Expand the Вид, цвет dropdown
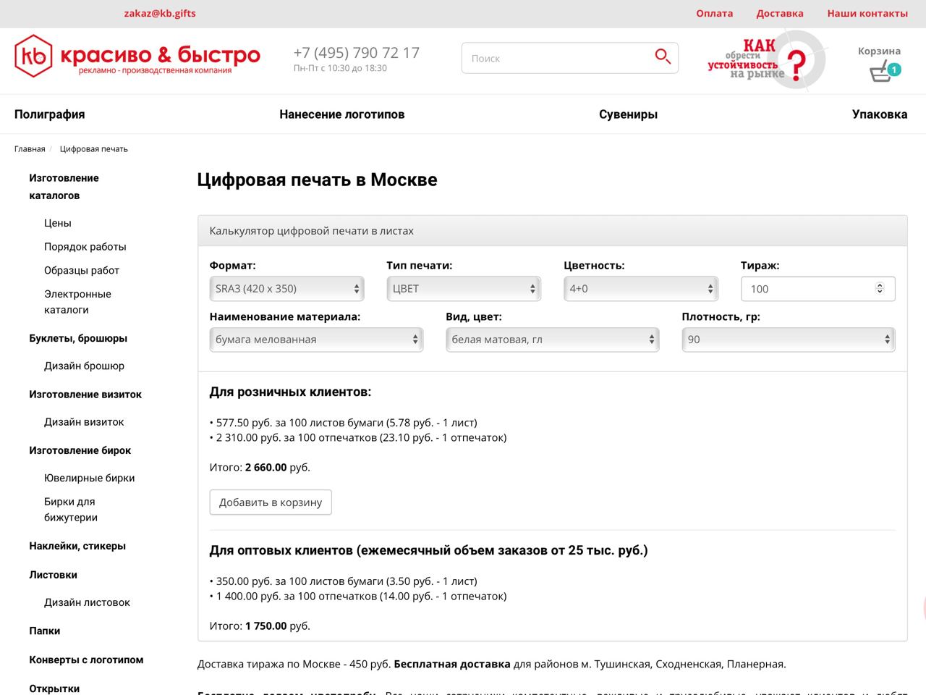 553,340
